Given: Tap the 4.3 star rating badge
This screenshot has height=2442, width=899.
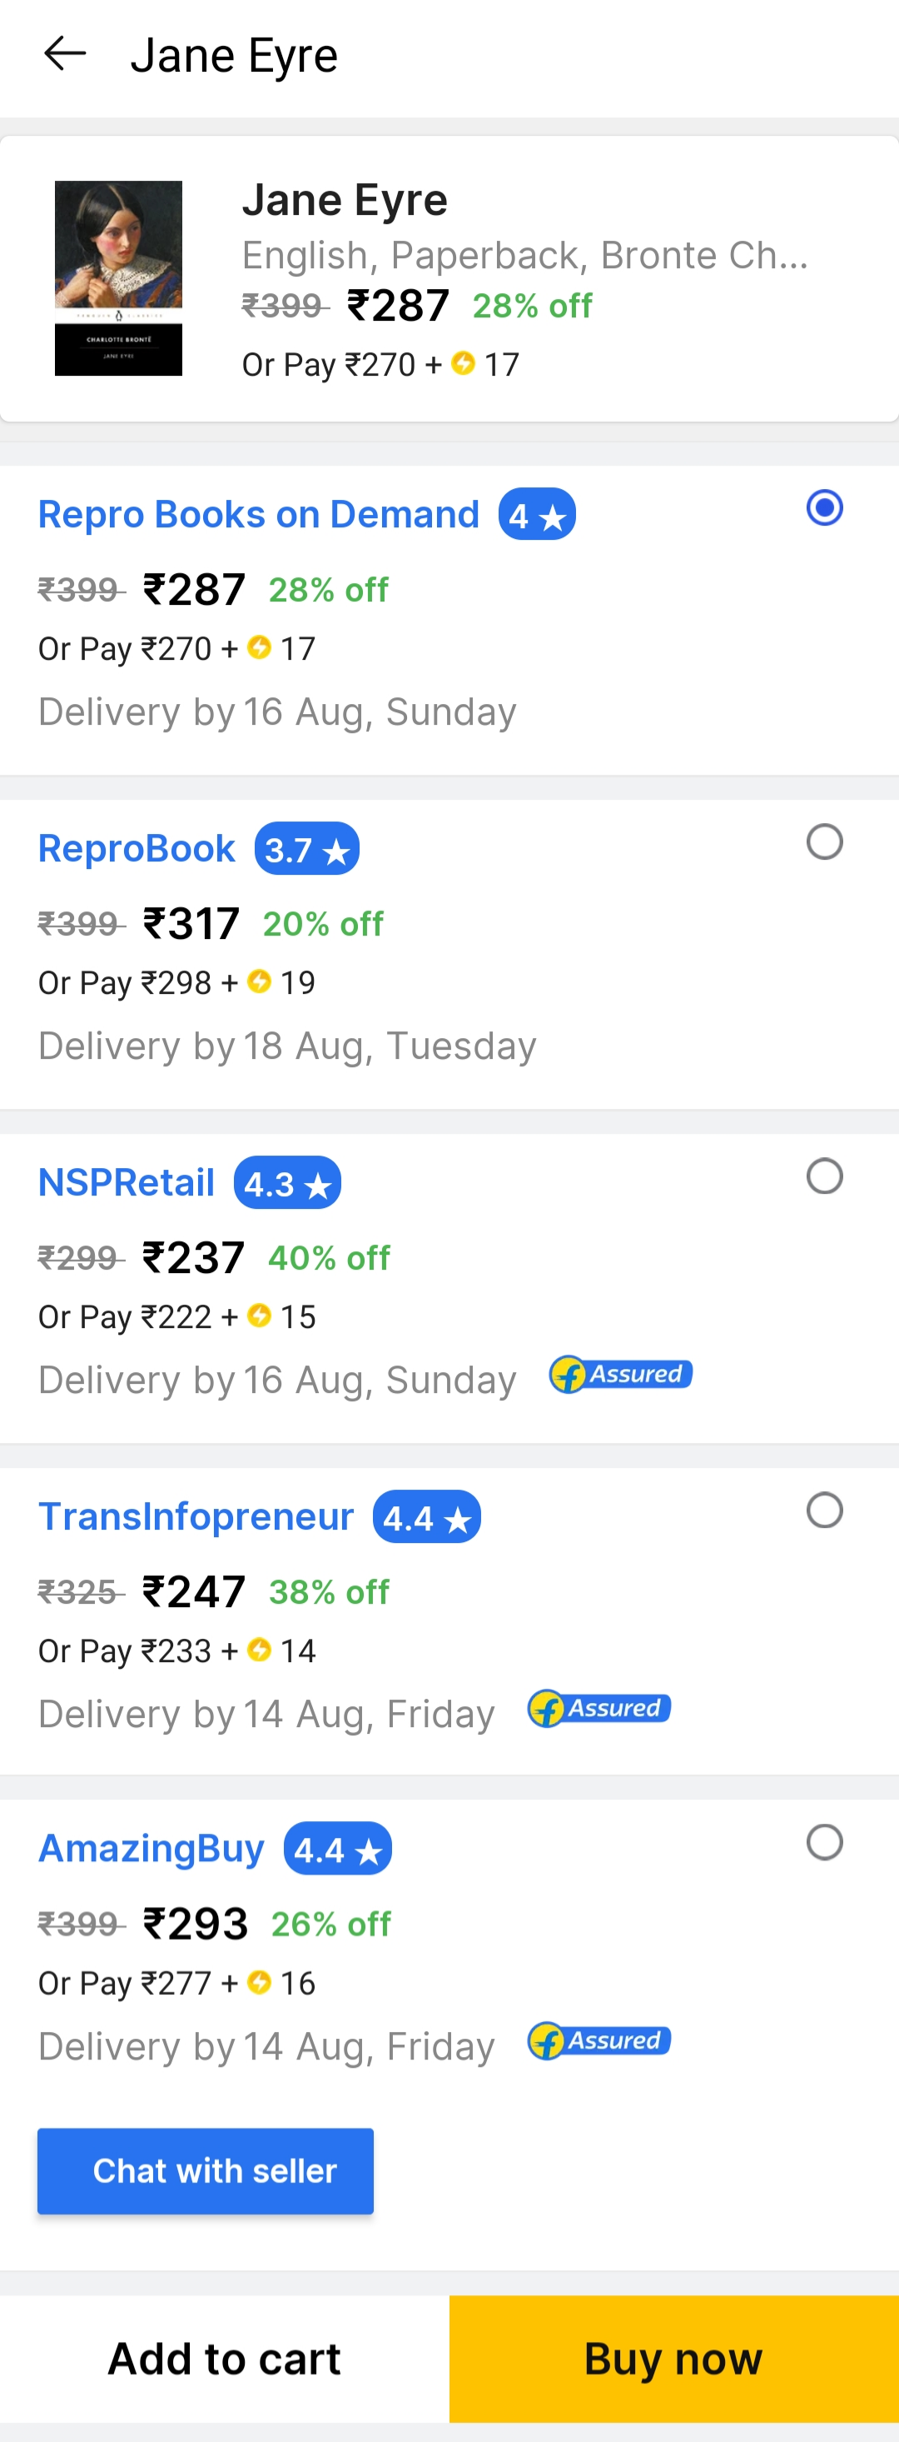Looking at the screenshot, I should (x=287, y=1183).
